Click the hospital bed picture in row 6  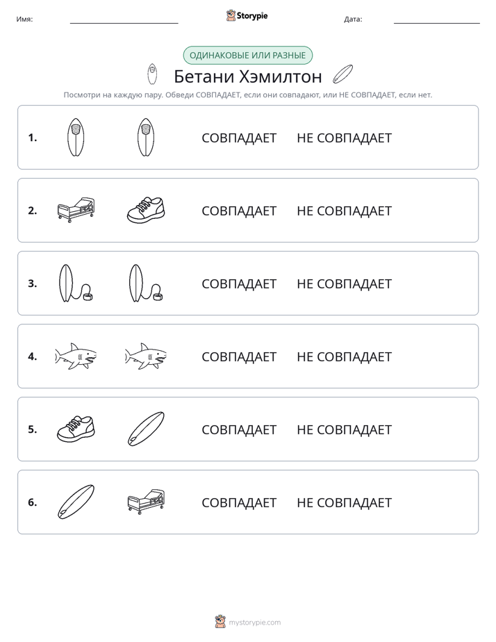[146, 501]
